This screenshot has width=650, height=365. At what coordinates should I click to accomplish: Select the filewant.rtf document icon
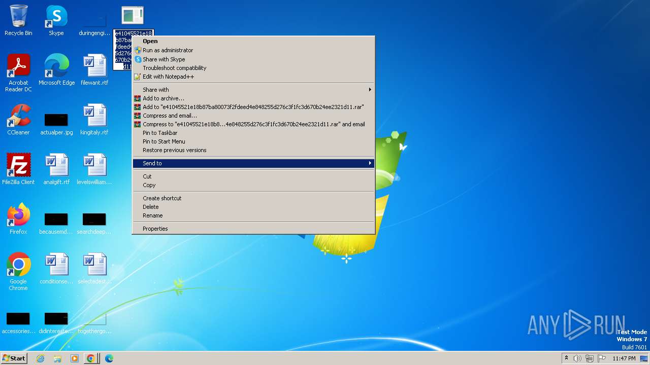click(x=94, y=69)
